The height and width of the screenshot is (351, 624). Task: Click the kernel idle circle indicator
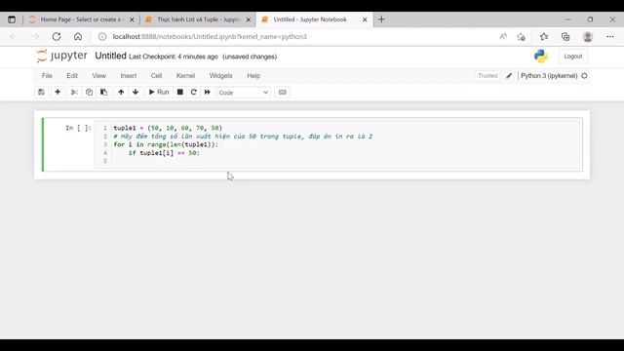point(584,76)
